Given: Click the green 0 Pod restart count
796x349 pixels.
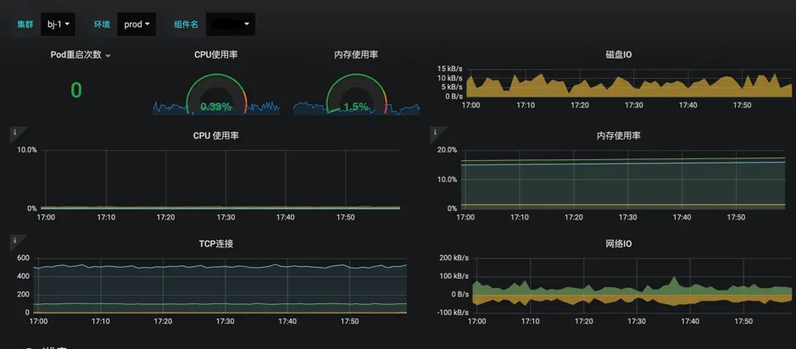Looking at the screenshot, I should [76, 91].
